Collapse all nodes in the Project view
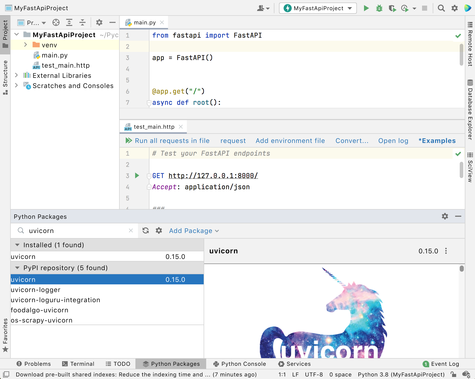 82,22
